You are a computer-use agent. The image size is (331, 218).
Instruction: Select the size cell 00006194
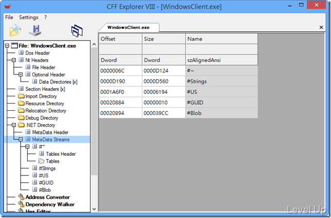click(164, 92)
